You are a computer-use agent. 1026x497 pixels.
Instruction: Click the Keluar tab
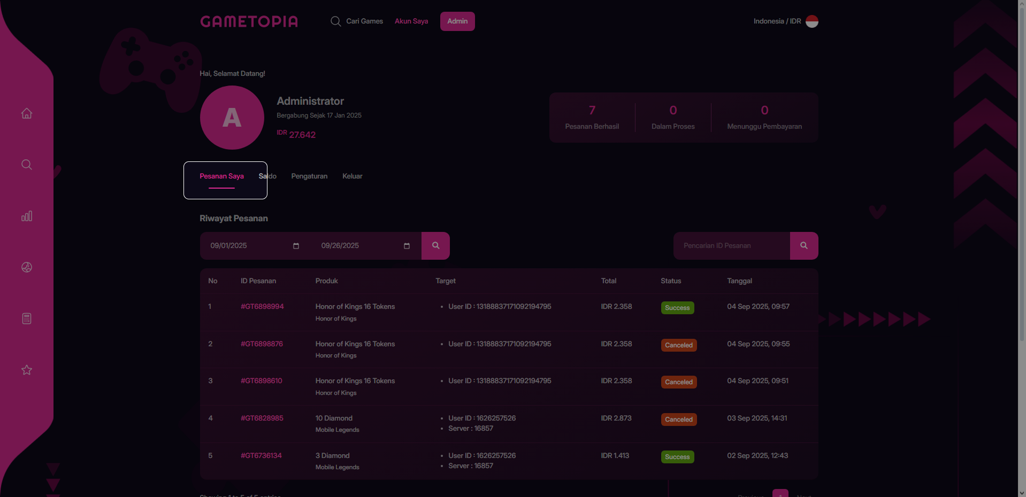click(352, 176)
